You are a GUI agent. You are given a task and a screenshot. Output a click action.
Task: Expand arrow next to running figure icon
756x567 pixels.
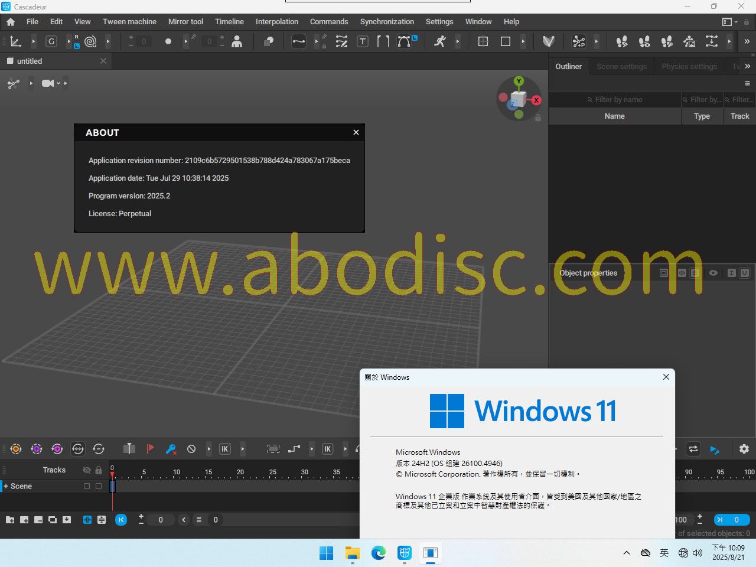457,41
